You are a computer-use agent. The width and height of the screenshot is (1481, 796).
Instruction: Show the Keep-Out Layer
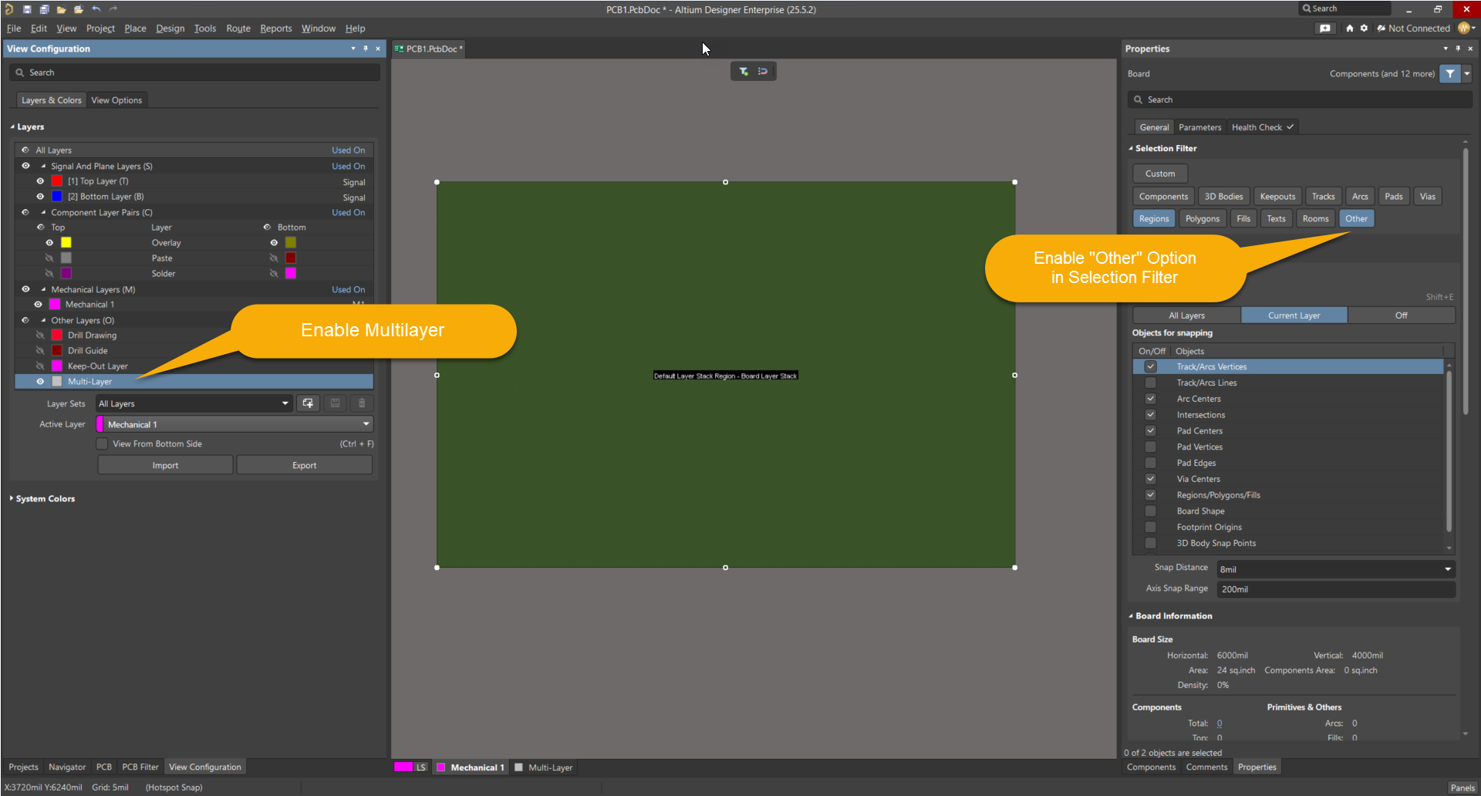click(40, 366)
